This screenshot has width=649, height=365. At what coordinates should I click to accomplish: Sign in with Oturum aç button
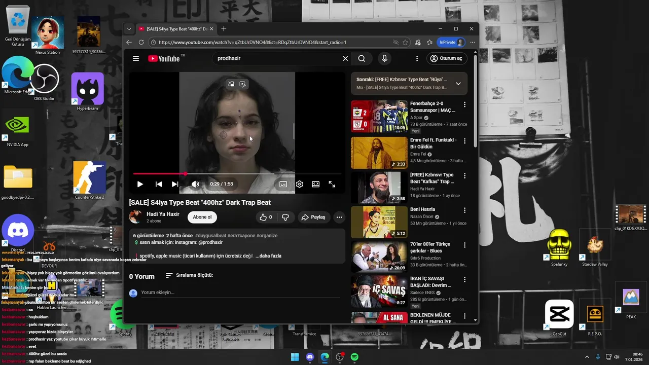coord(447,58)
